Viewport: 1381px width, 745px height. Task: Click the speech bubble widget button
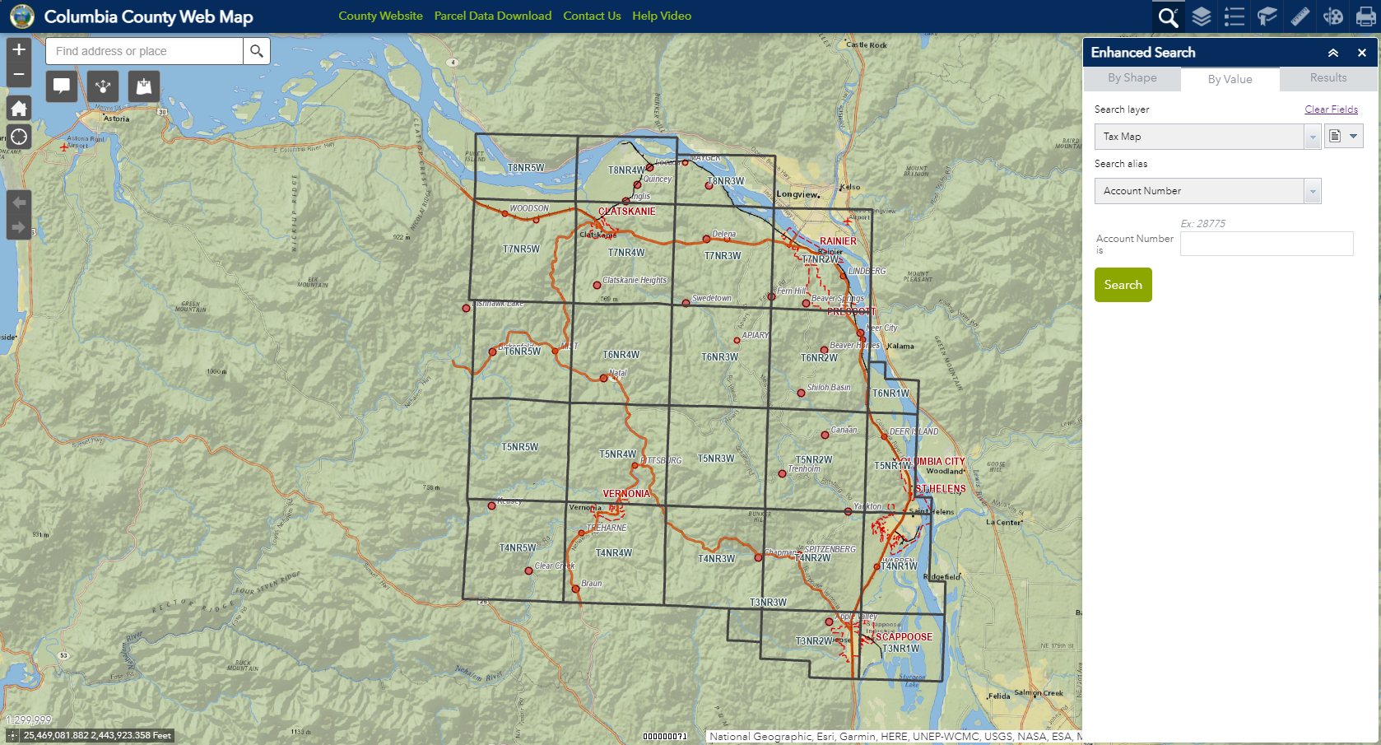[x=62, y=86]
